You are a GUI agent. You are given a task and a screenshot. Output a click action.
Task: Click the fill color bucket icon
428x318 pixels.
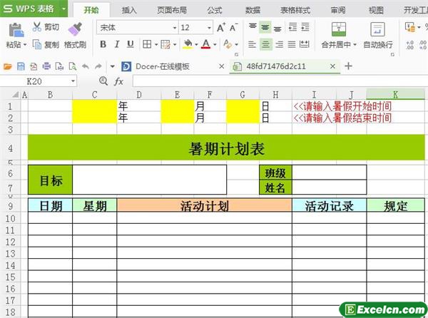pos(188,44)
